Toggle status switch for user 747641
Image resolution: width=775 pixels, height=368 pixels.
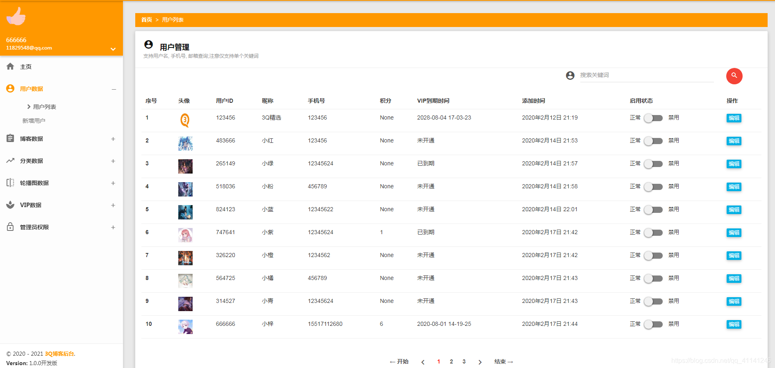[x=653, y=233]
